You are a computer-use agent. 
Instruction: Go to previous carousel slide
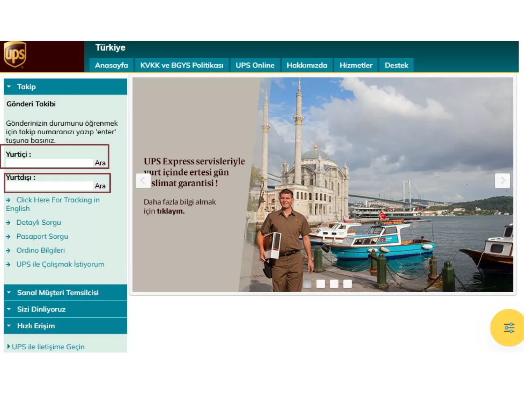(x=143, y=181)
